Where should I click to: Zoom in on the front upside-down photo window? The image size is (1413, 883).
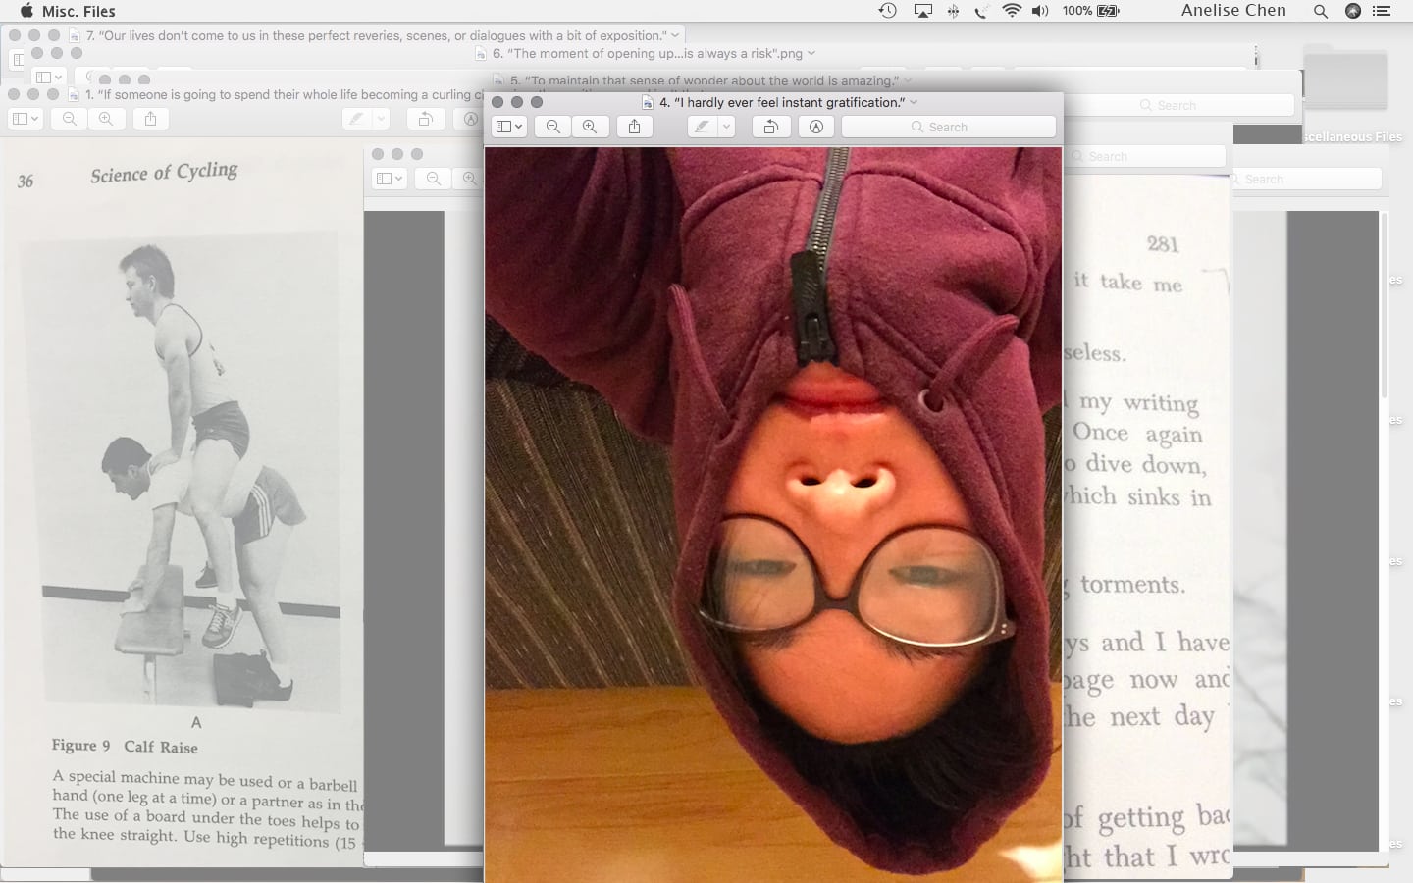pyautogui.click(x=590, y=127)
